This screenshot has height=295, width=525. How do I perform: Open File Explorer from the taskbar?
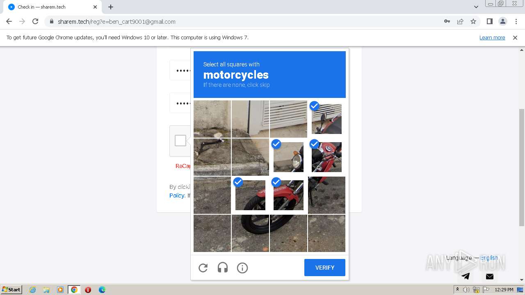pos(46,290)
